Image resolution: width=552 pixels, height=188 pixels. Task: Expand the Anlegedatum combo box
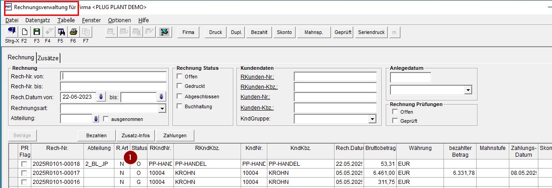[468, 90]
